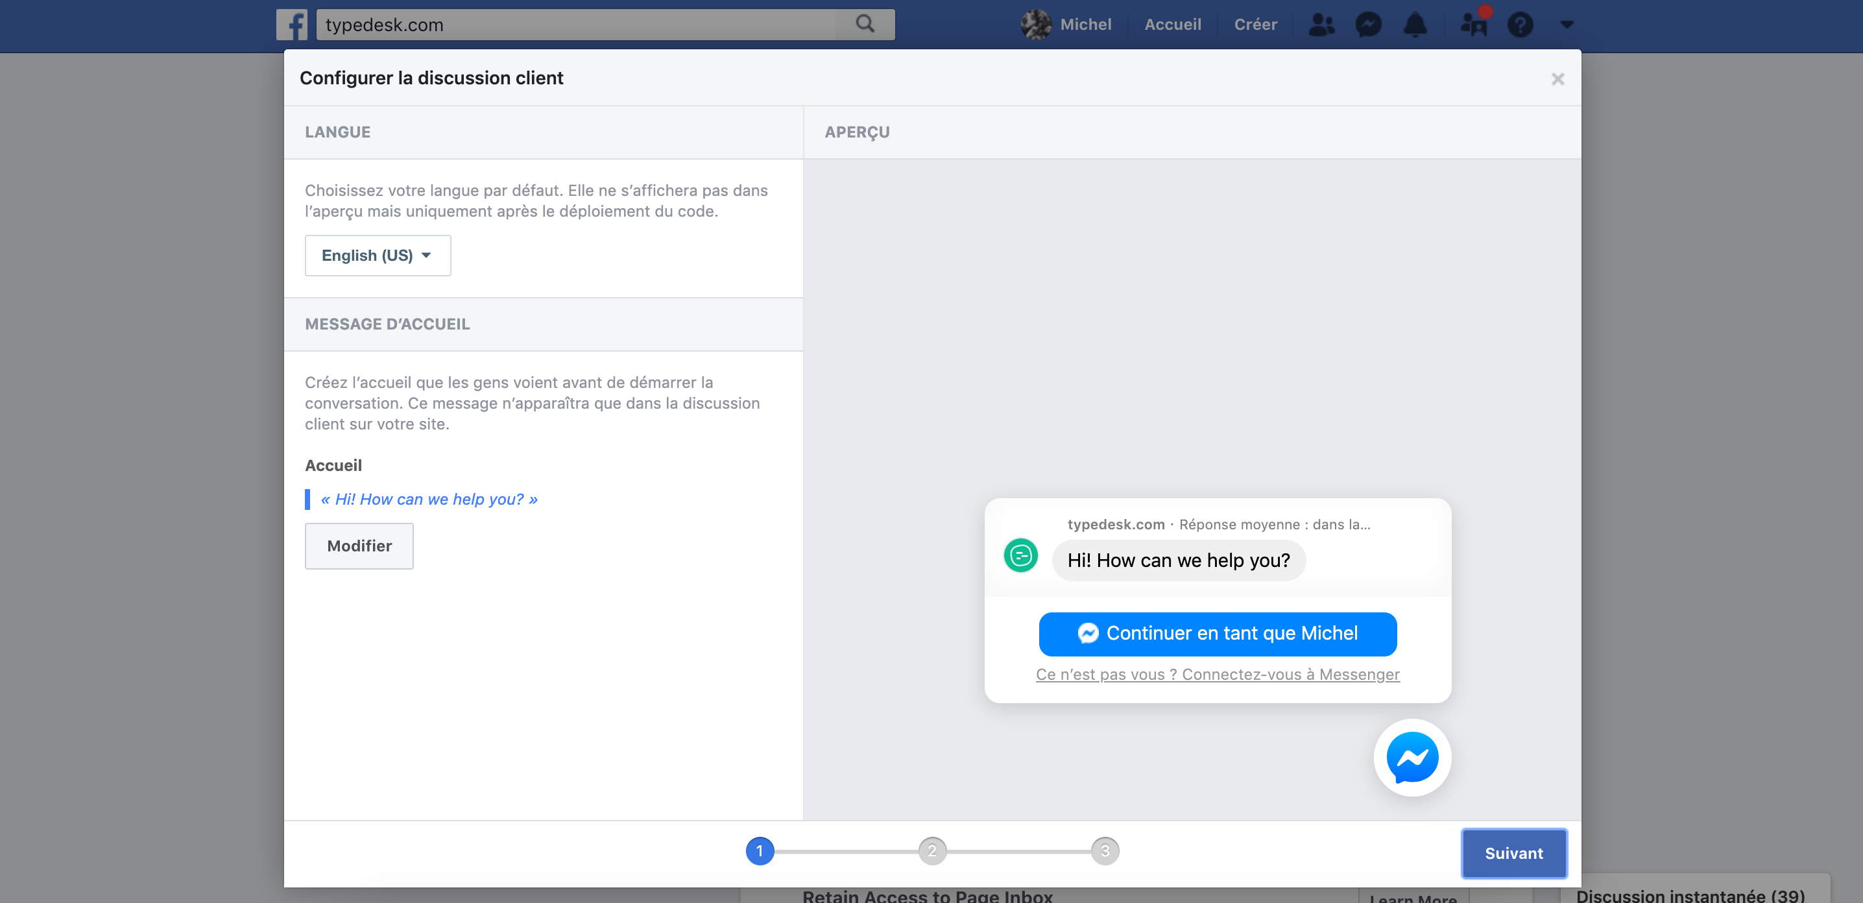Open the English (US) language dropdown
This screenshot has width=1863, height=903.
[x=378, y=255]
